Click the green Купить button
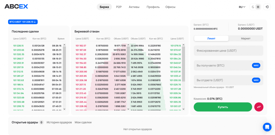Image resolution: width=275 pixels, height=135 pixels. click(223, 107)
